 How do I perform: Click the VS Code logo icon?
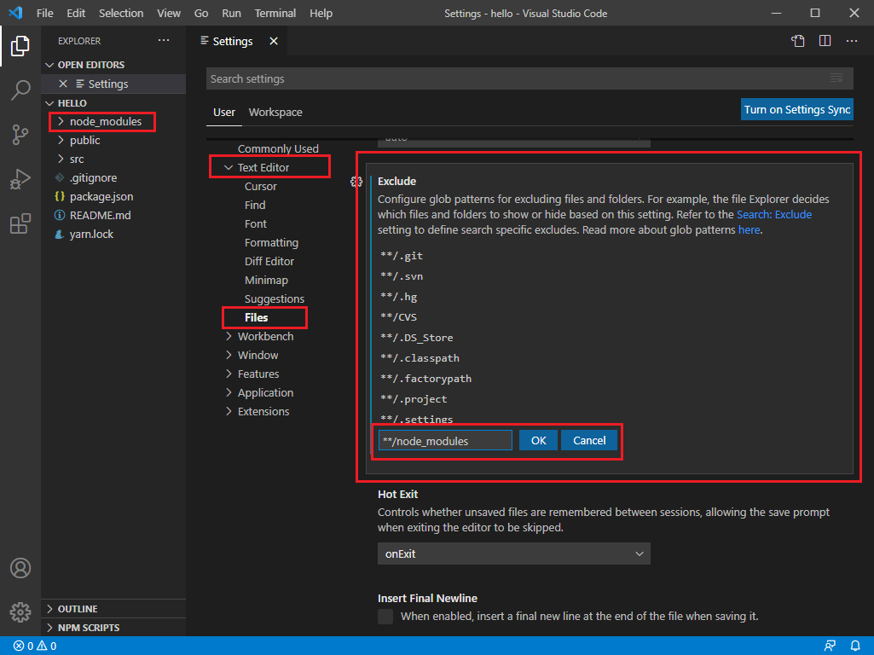(x=16, y=13)
